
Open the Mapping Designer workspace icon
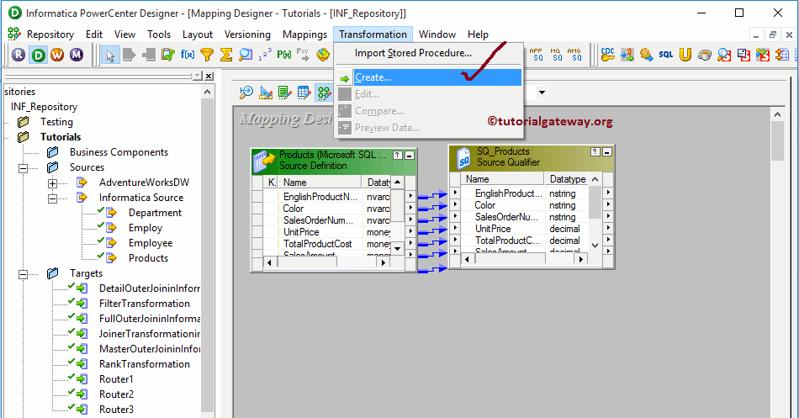pos(324,93)
